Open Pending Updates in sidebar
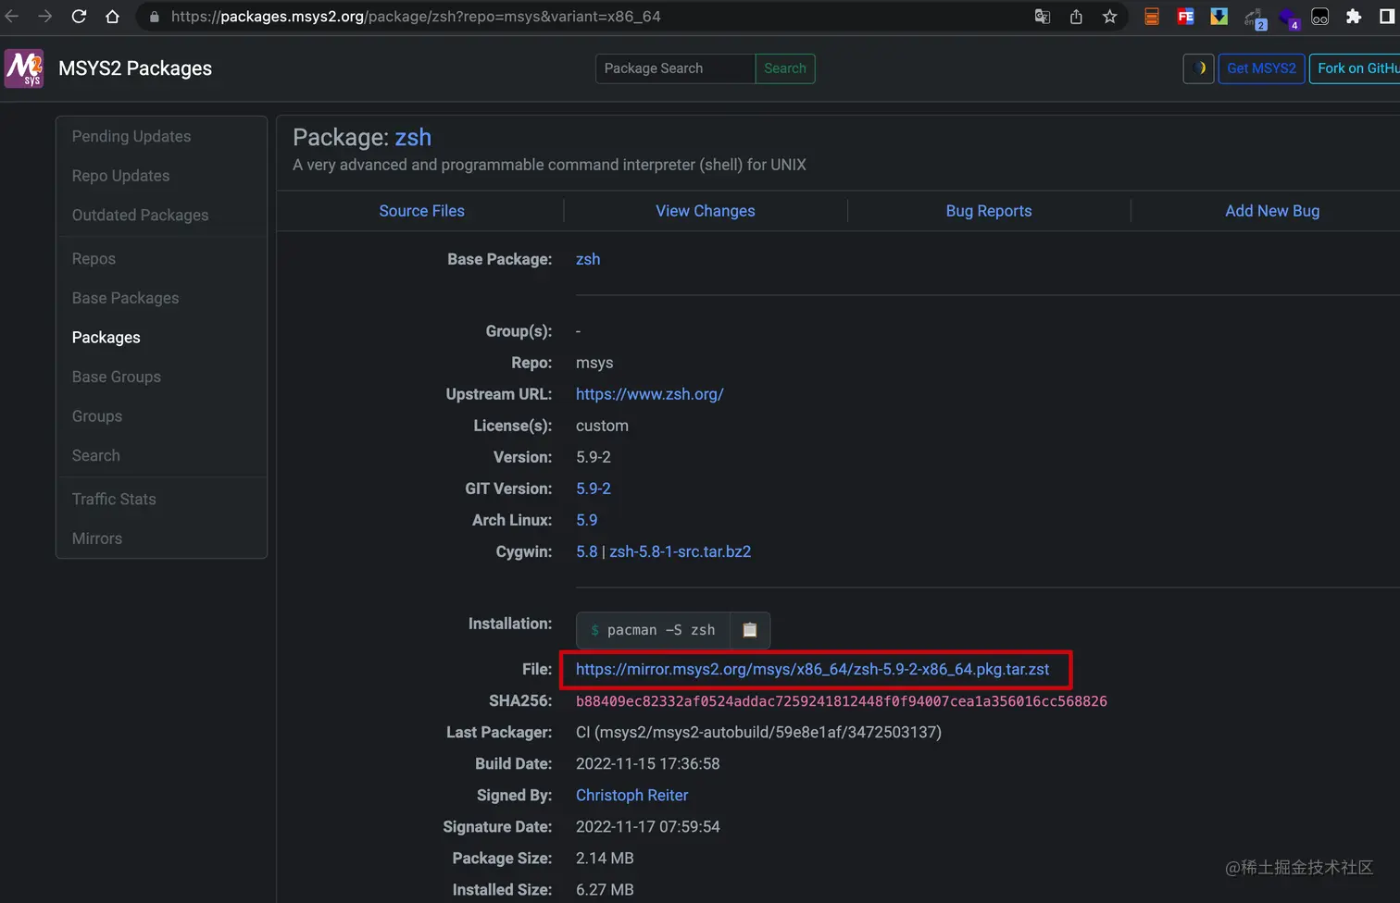1400x903 pixels. click(131, 136)
